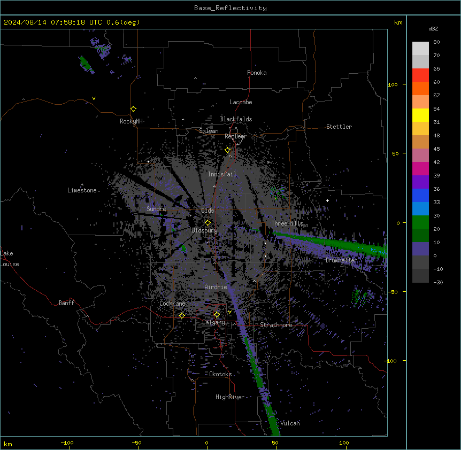This screenshot has width=461, height=450.
Task: Click the Sundre label
Action: point(156,209)
